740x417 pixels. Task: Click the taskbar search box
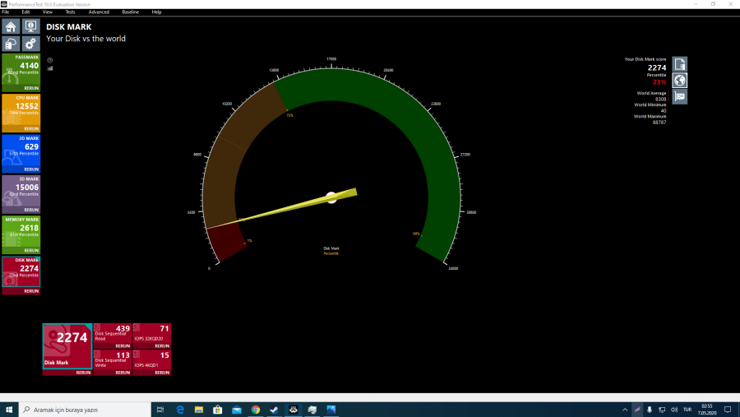click(x=85, y=410)
